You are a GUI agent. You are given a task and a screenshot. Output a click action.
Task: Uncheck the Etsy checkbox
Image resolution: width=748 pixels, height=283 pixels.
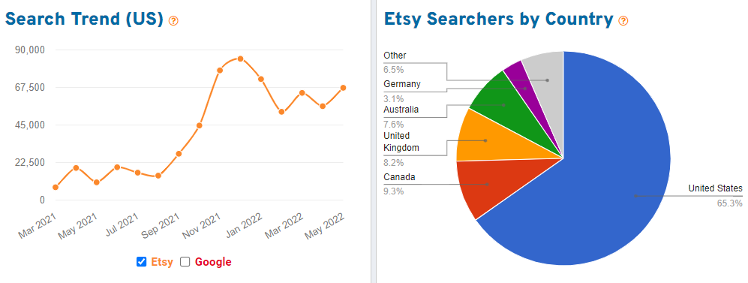click(141, 261)
